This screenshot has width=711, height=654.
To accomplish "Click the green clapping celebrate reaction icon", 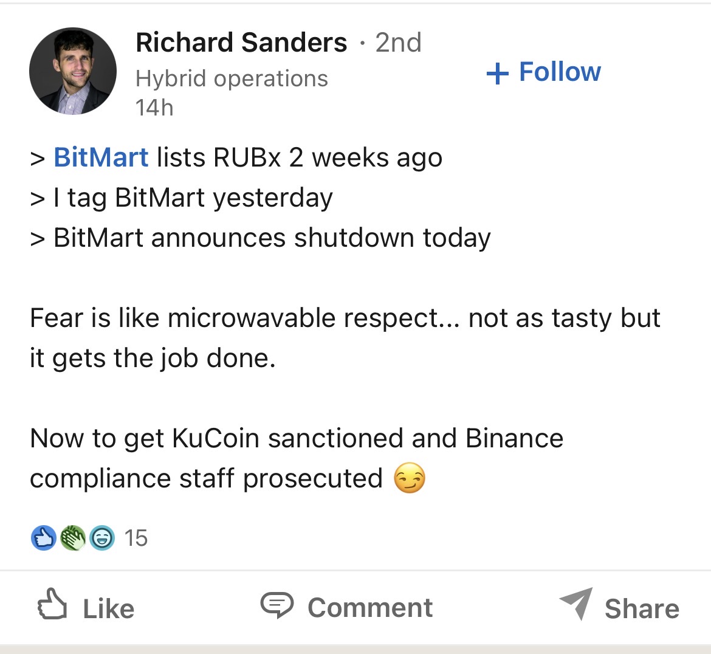I will [73, 538].
